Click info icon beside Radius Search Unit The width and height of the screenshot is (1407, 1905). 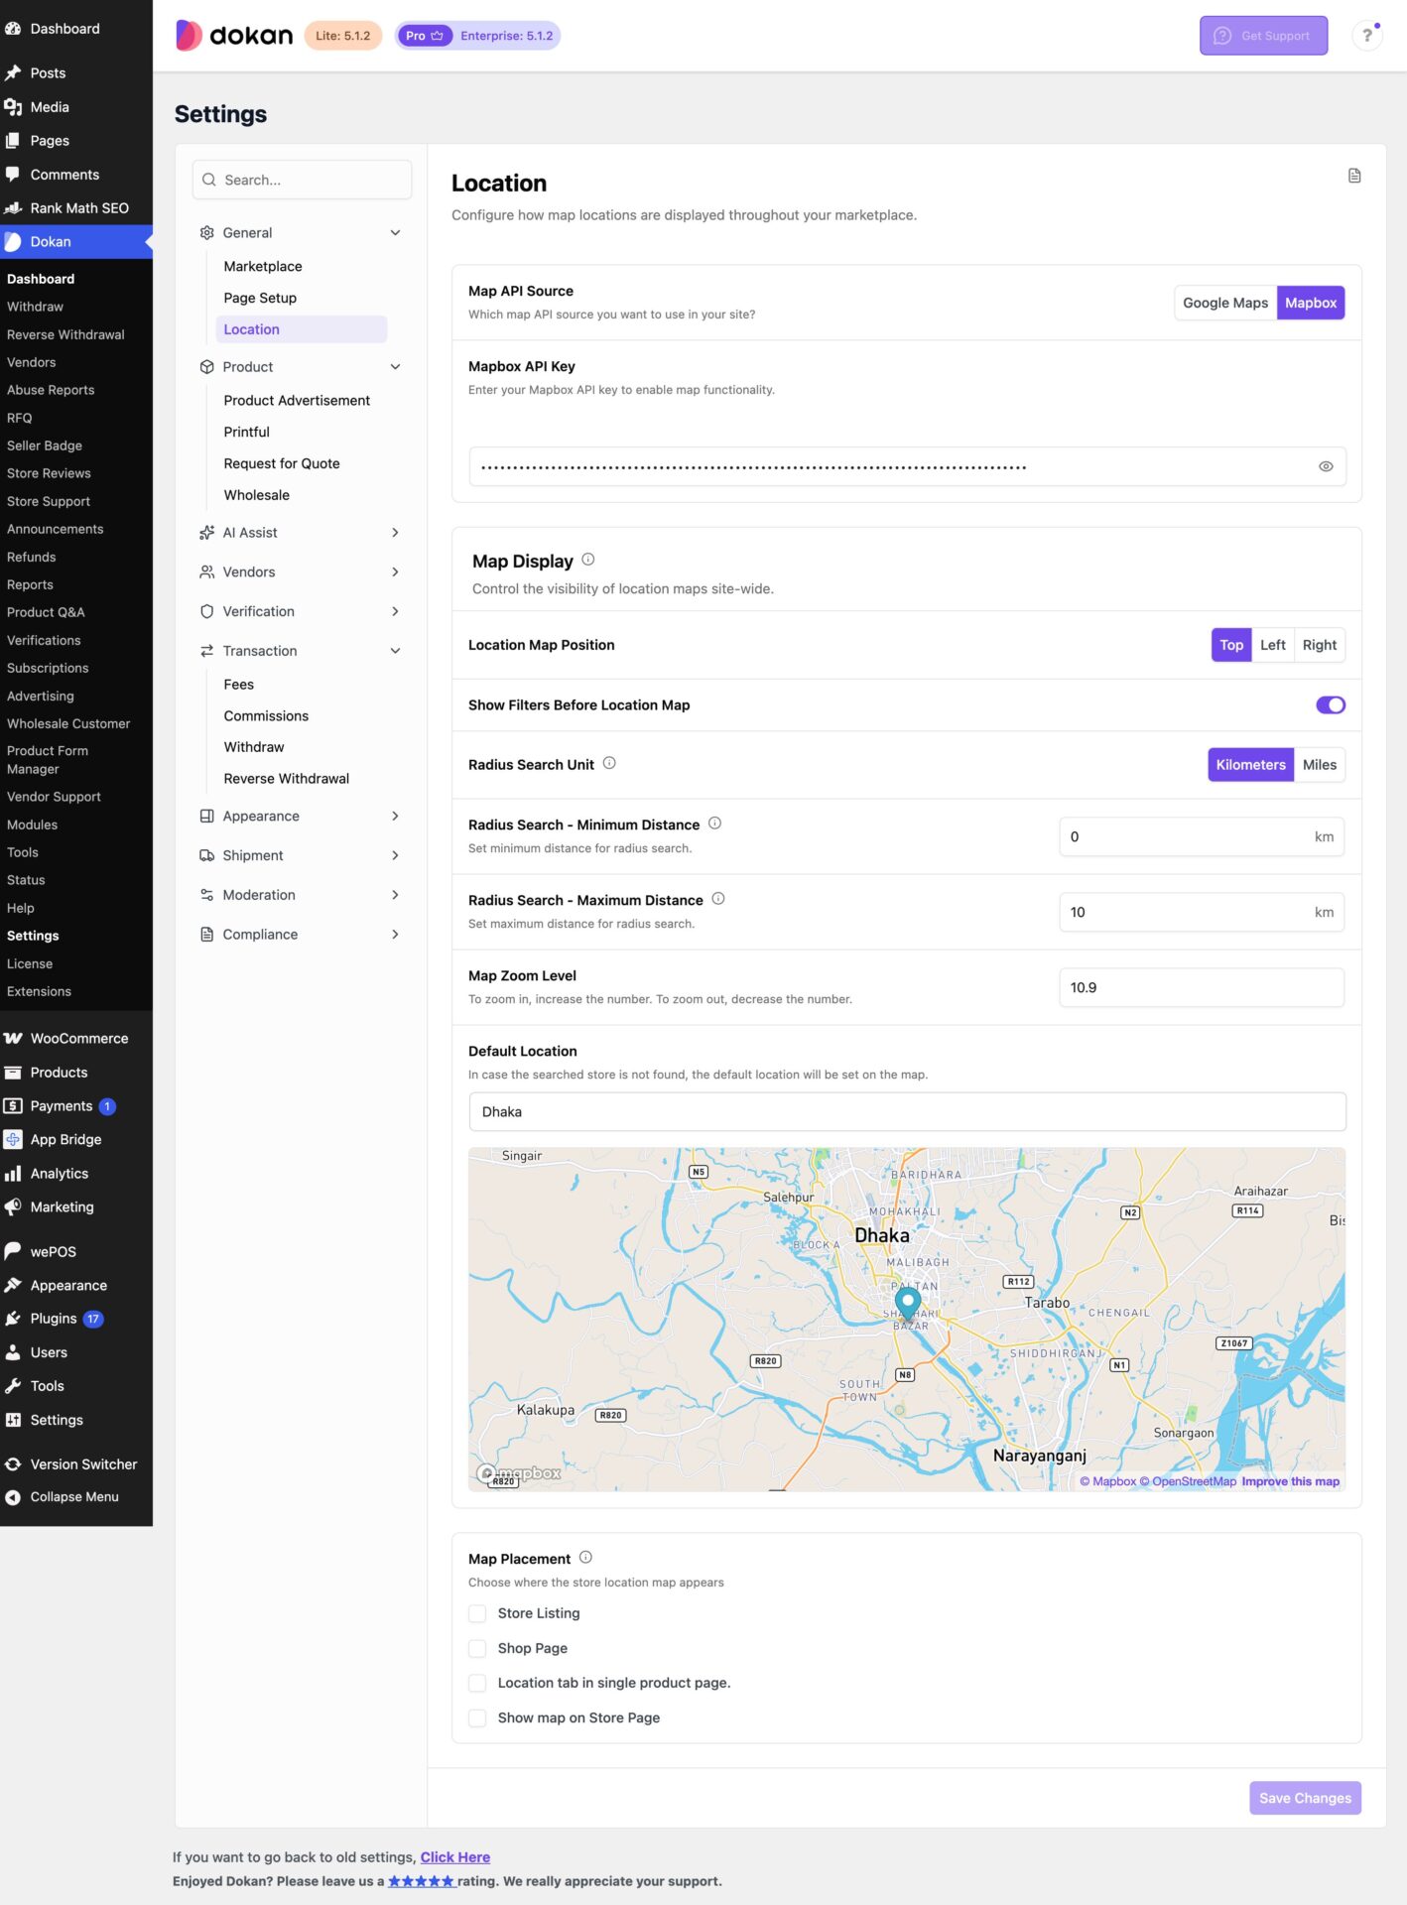[609, 763]
